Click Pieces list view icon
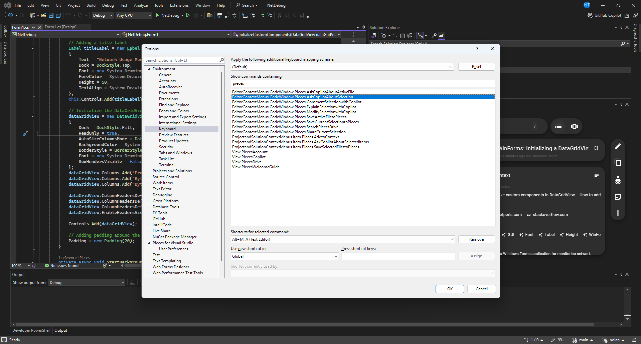Viewport: 641px width, 344px height. tap(558, 126)
